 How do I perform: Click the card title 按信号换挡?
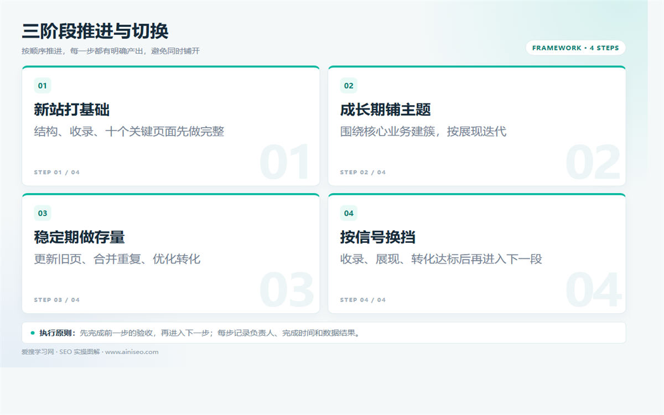[x=378, y=237]
